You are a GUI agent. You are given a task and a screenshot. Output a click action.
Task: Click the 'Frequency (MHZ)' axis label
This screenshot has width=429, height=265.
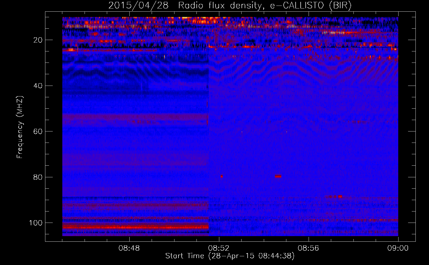tap(20, 127)
